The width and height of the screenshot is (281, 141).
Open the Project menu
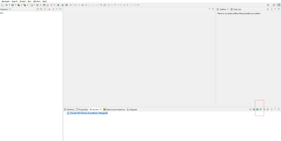tap(23, 1)
